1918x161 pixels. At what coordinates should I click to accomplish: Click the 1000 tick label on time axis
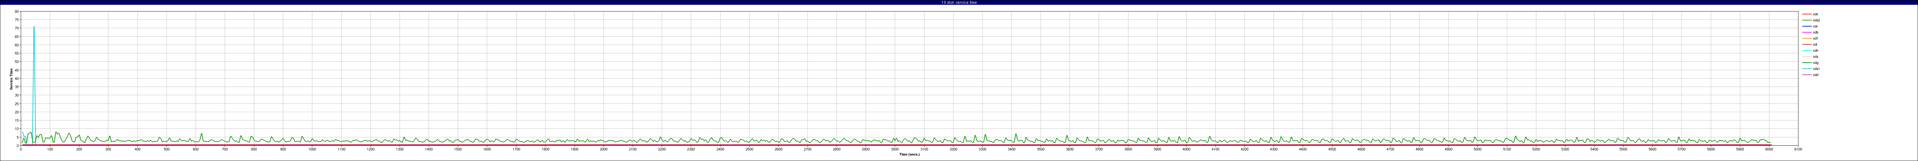[312, 149]
